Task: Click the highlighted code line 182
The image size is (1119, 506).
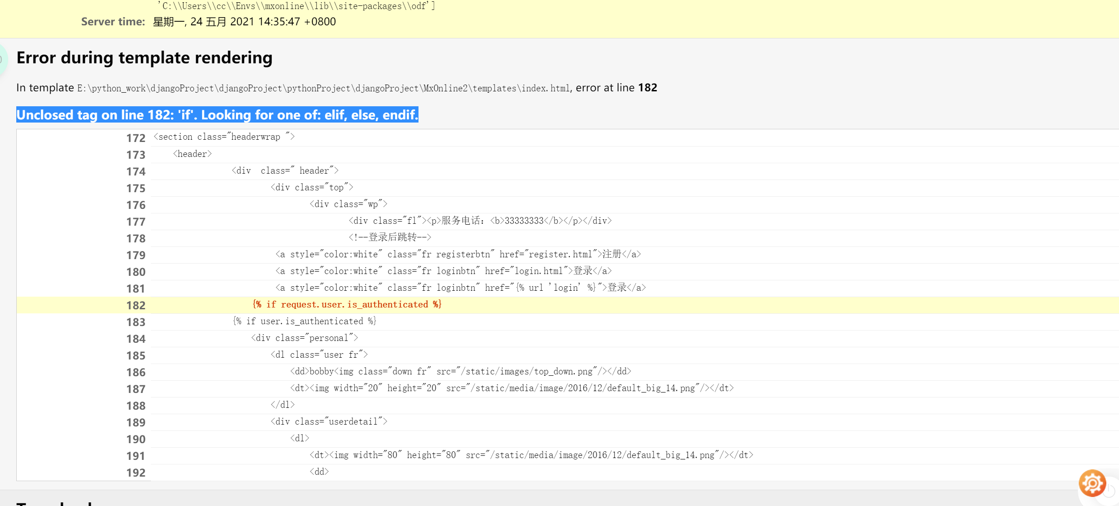Action: coord(347,304)
